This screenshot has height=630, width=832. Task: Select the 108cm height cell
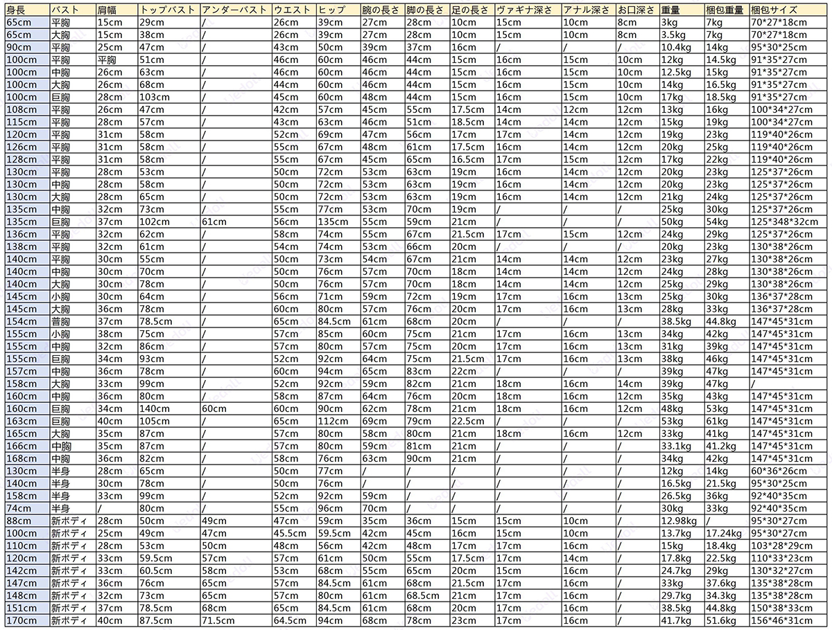pos(27,109)
